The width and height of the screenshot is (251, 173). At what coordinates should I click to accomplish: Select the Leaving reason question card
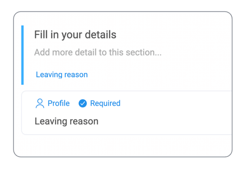click(x=127, y=113)
